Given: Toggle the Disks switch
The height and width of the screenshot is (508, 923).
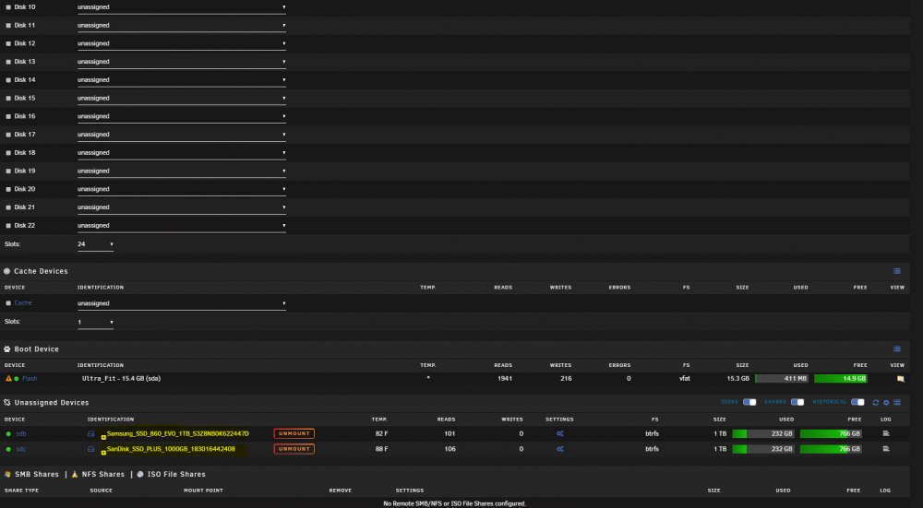Looking at the screenshot, I should click(749, 402).
